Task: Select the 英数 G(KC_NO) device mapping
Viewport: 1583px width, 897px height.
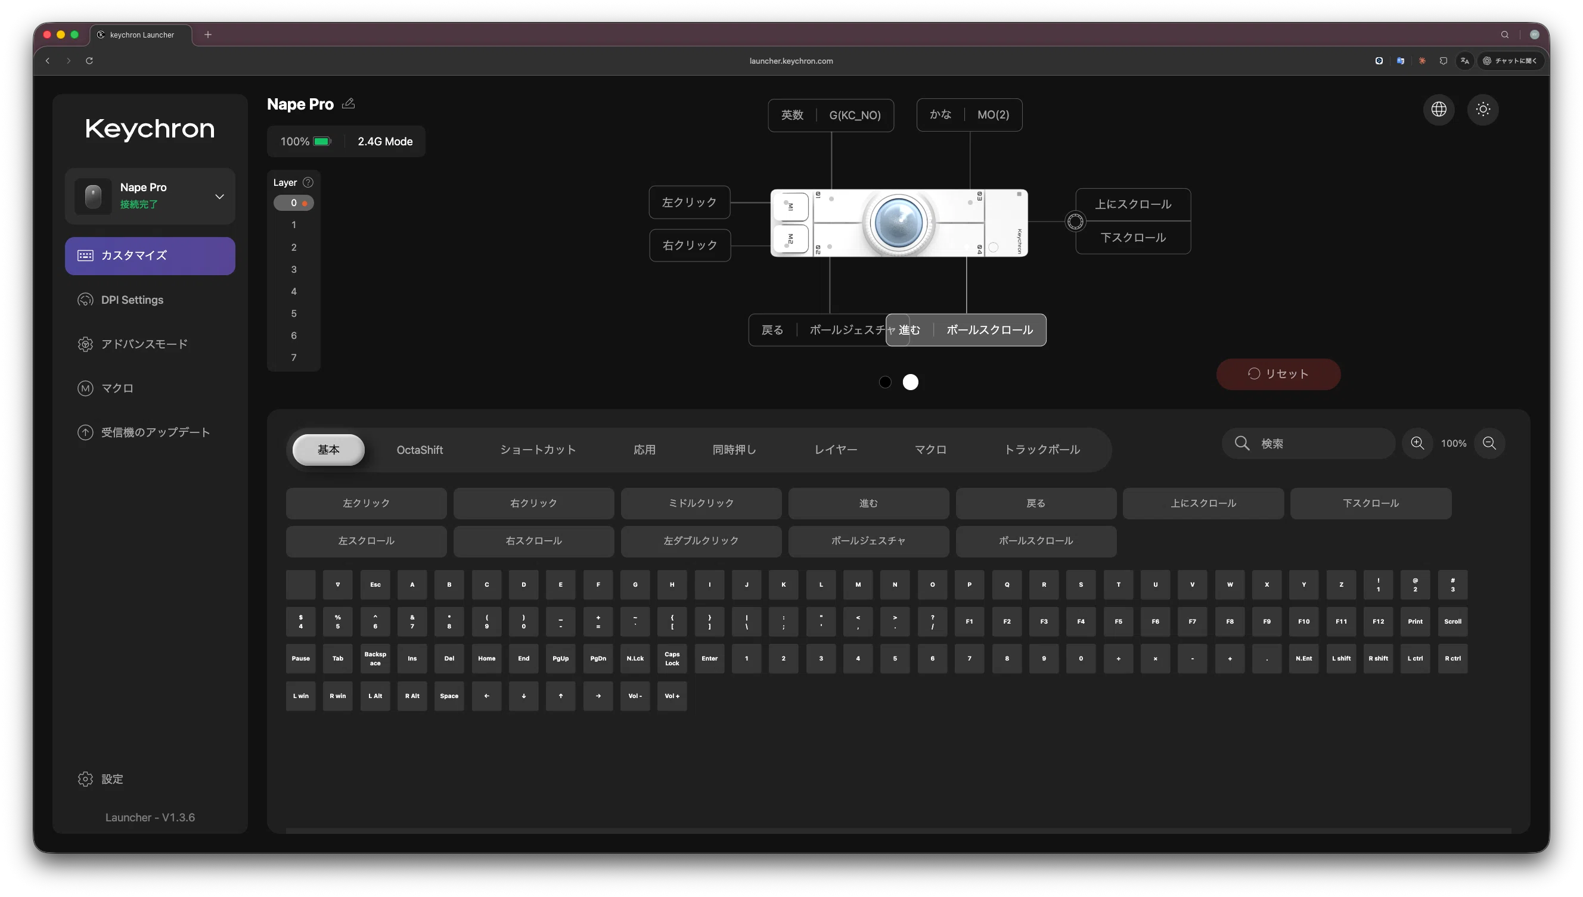Action: tap(830, 115)
